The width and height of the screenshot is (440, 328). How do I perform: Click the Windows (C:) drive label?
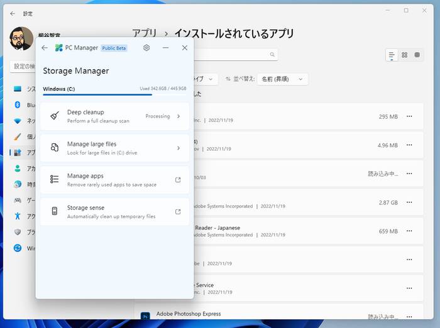point(59,89)
